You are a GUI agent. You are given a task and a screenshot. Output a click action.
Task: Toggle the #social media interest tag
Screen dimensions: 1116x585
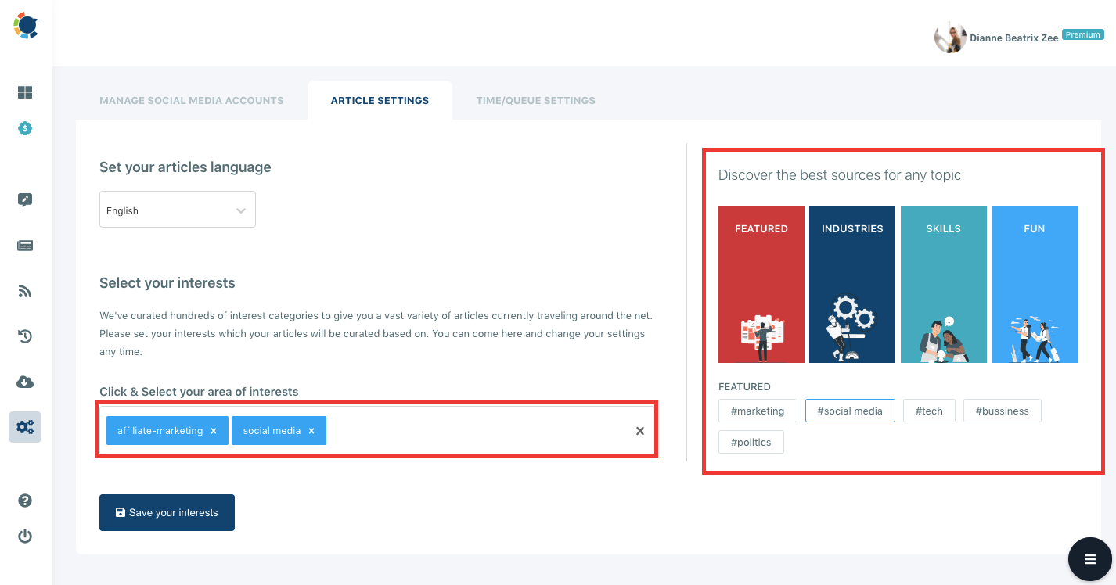(850, 411)
